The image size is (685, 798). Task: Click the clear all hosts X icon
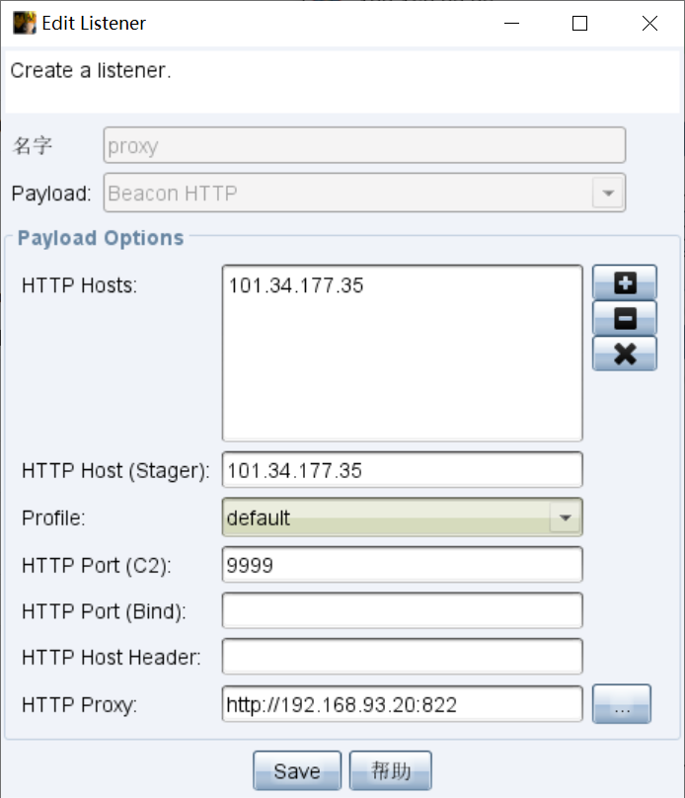click(x=624, y=354)
